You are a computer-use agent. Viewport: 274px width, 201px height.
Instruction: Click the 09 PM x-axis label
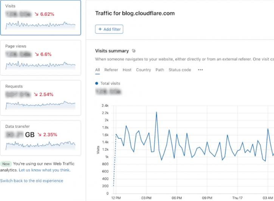tap(207, 198)
